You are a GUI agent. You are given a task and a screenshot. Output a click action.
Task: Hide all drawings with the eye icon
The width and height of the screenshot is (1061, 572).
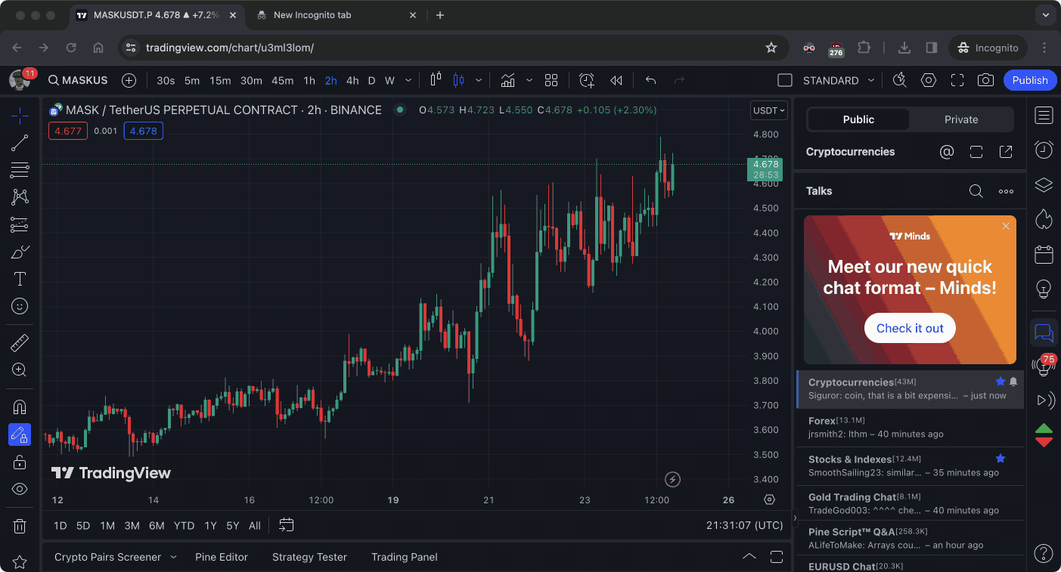pos(20,489)
